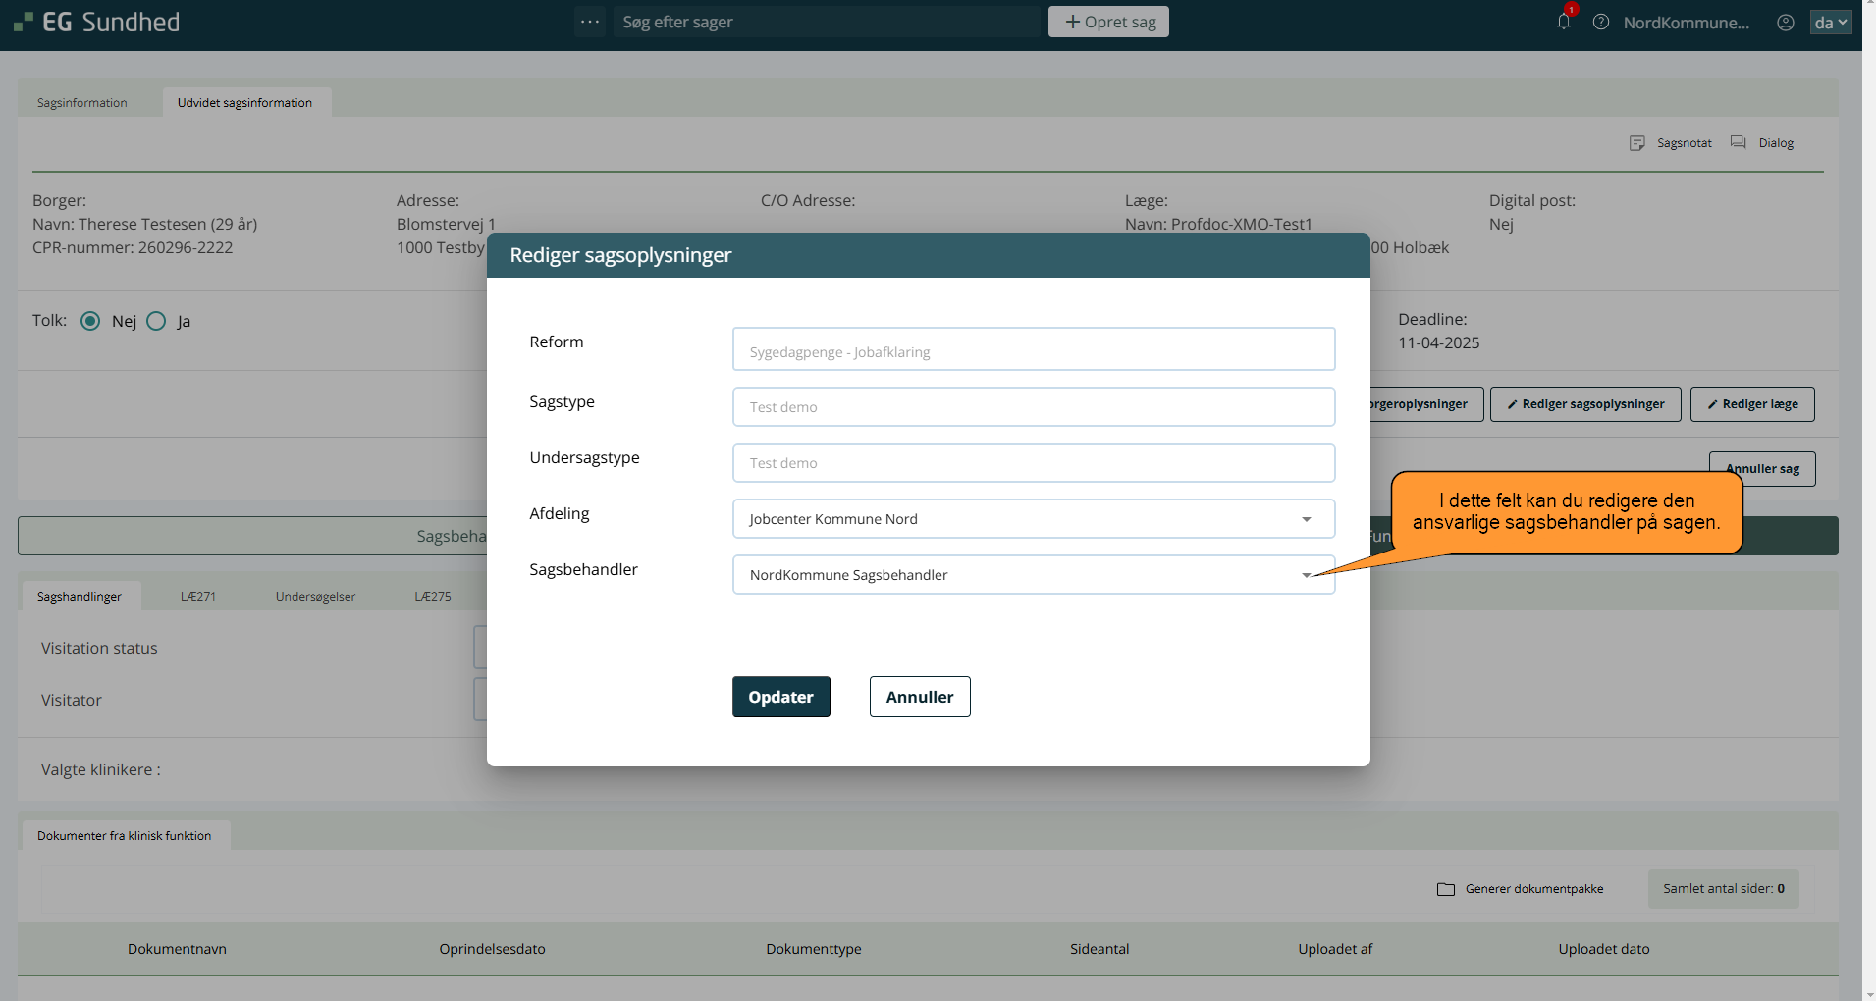Click the EG Sundhed logo
Viewport: 1876px width, 1001px height.
(96, 22)
